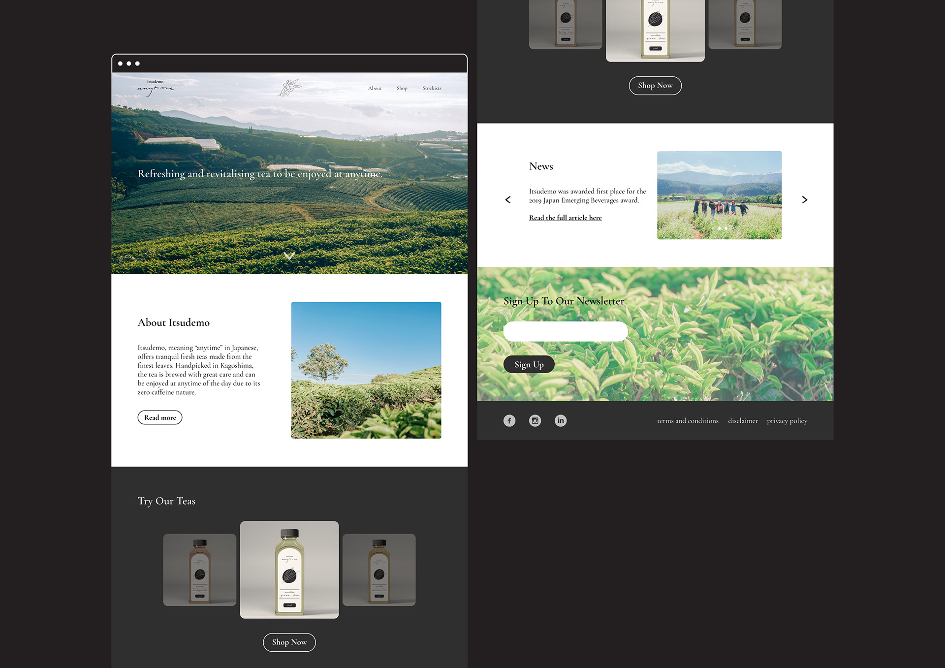The image size is (945, 668).
Task: Open the Shop nav menu item
Action: [x=402, y=88]
